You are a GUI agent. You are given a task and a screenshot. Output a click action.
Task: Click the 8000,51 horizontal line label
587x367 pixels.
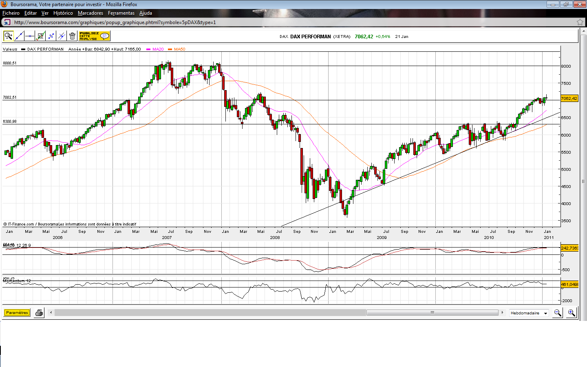pos(10,63)
